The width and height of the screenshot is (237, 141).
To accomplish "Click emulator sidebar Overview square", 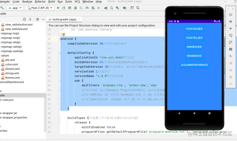I will coord(230,77).
